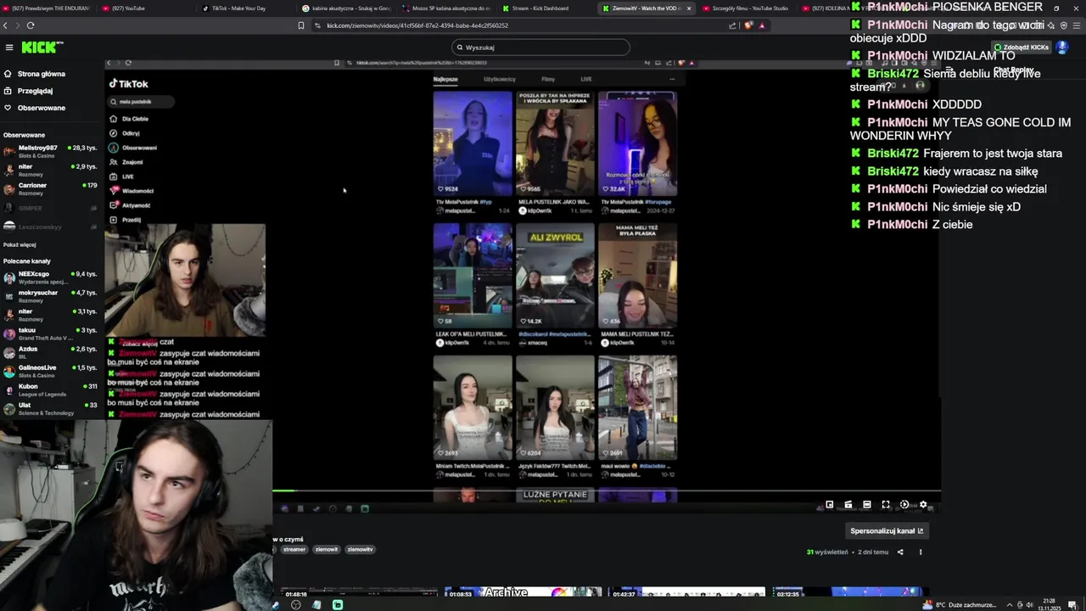This screenshot has height=611, width=1086.
Task: Open recommended channel takuu
Action: click(50, 333)
